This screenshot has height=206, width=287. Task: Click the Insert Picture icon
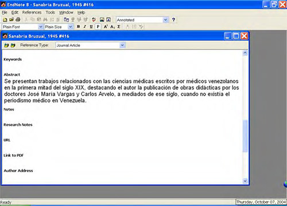point(102,19)
